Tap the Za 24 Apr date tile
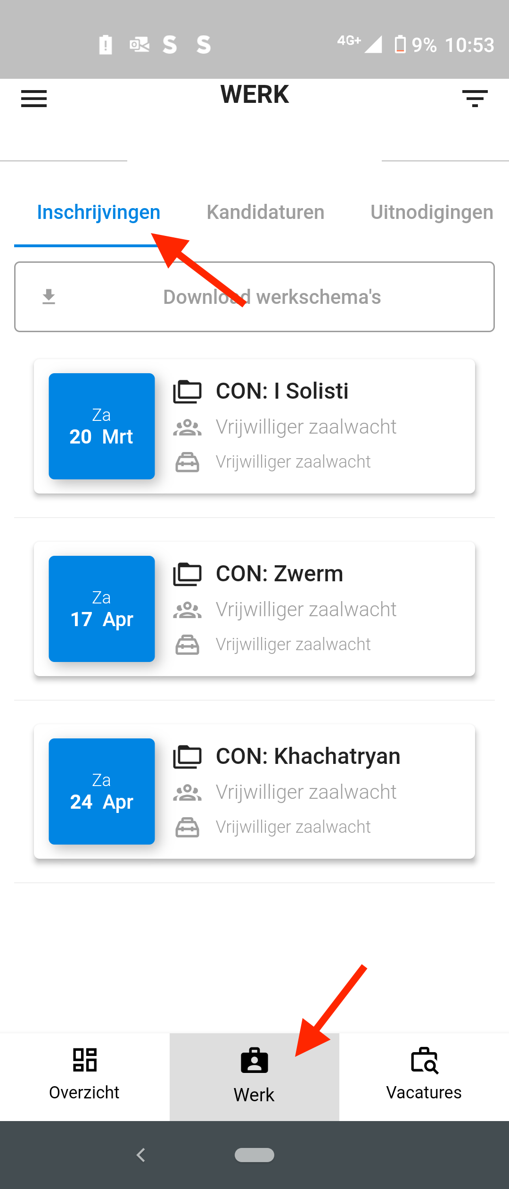The width and height of the screenshot is (509, 1189). [x=102, y=792]
